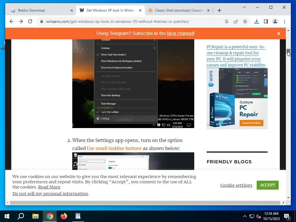Click the horizontal scrollbar track bar
The height and width of the screenshot is (222, 296).
(x=145, y=203)
